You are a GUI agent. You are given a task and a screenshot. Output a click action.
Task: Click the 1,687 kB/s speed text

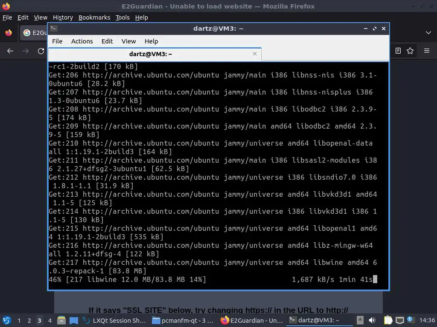click(x=313, y=279)
